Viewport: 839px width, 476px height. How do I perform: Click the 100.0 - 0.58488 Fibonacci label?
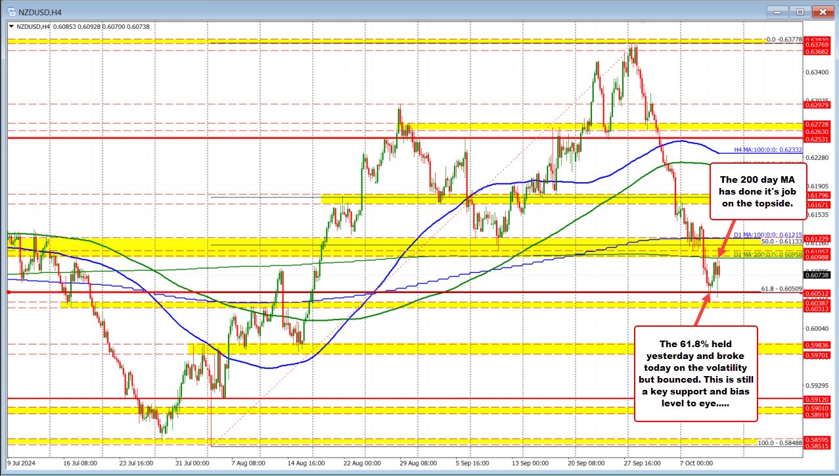[x=780, y=442]
